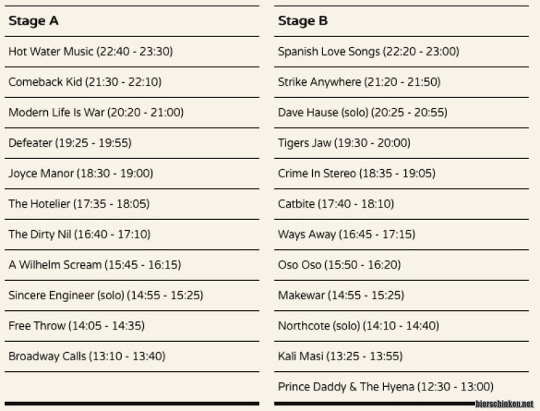Click the Defeater time slot
The height and width of the screenshot is (411, 540).
tap(70, 143)
